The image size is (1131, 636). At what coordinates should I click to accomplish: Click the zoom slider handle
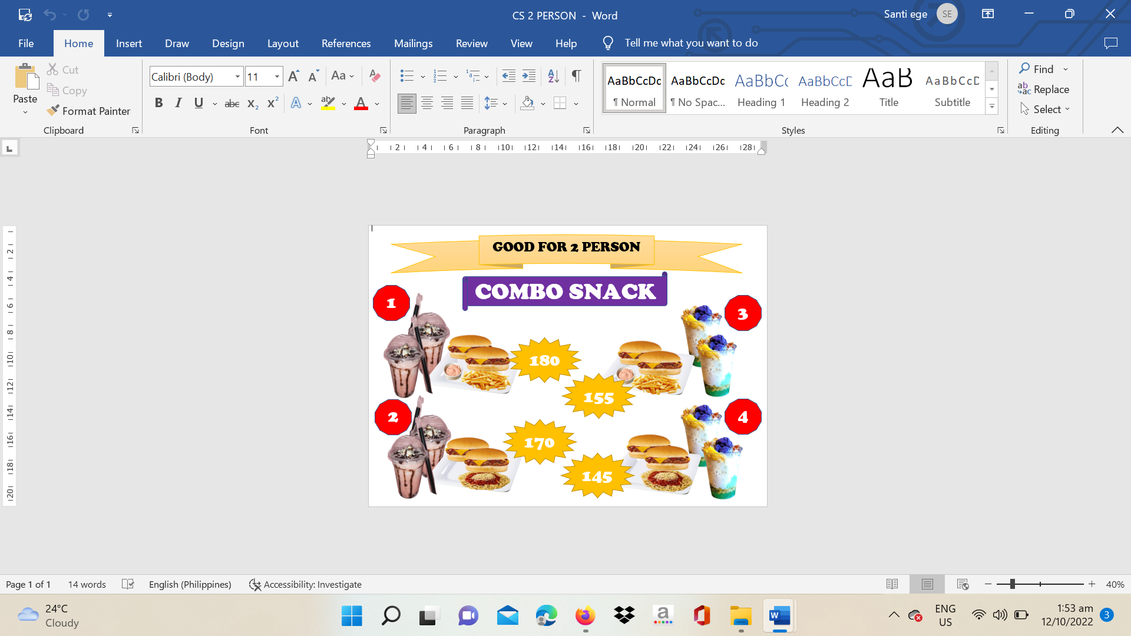click(1012, 584)
